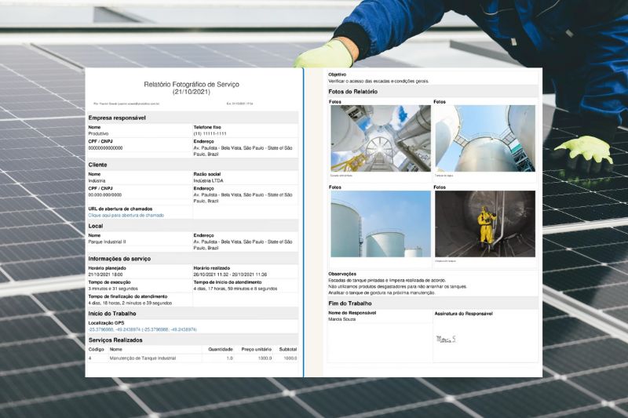Click the line 'Não utilizamos produtos desgastadores...'
The image size is (628, 418).
point(398,286)
